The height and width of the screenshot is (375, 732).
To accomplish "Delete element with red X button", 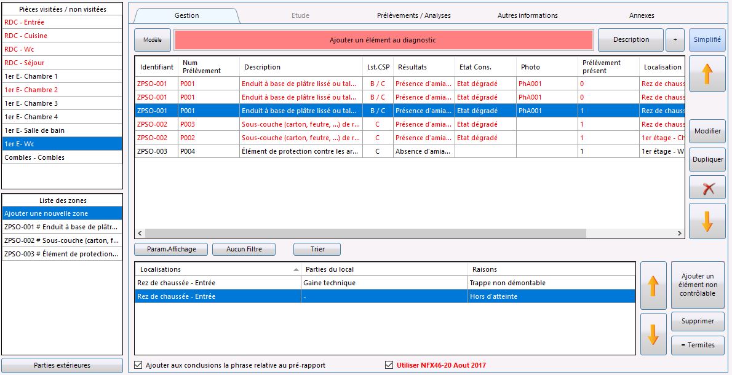I will tap(707, 189).
